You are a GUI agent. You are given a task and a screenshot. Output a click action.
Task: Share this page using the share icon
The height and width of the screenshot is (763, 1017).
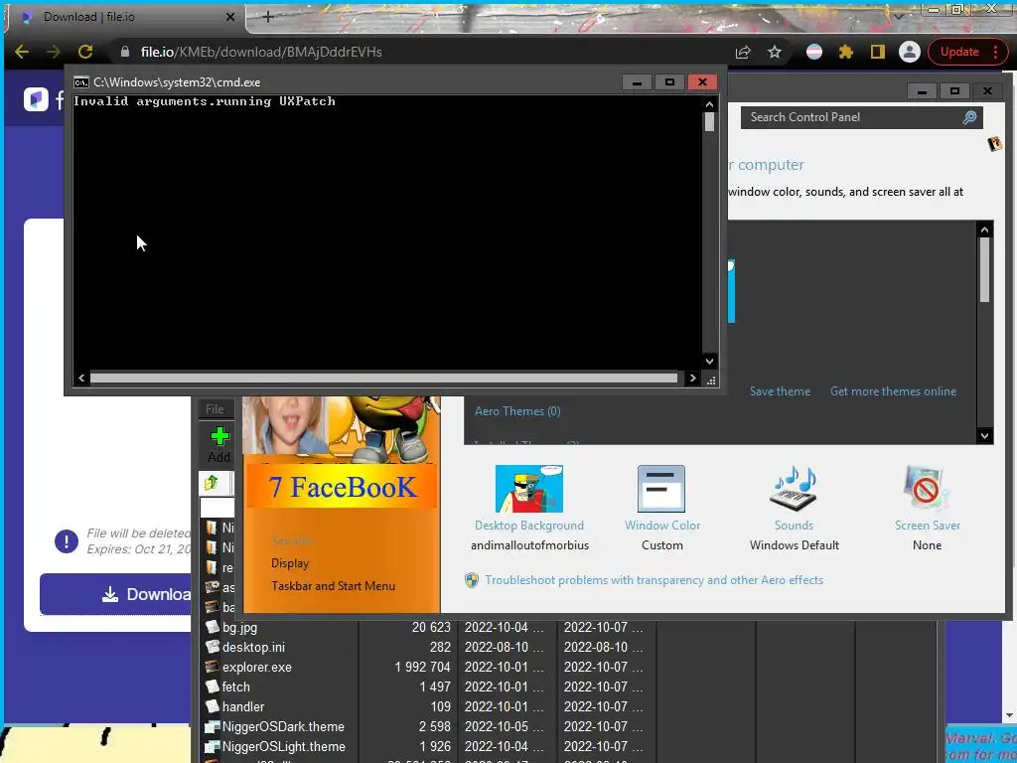point(743,52)
